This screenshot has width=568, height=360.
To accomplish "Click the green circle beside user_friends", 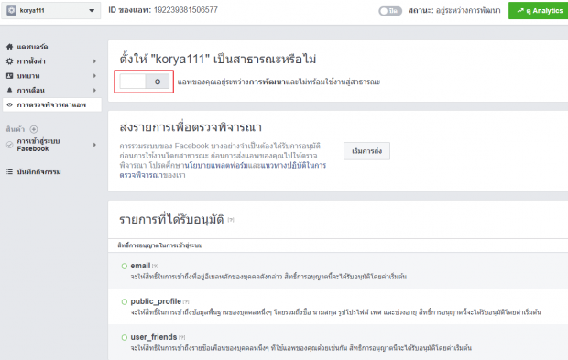I will (125, 337).
